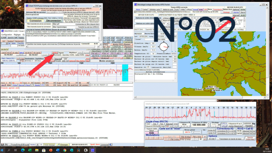Click the save disk icon in MultiPSK bottom bar
The height and width of the screenshot is (153, 272).
point(2,145)
